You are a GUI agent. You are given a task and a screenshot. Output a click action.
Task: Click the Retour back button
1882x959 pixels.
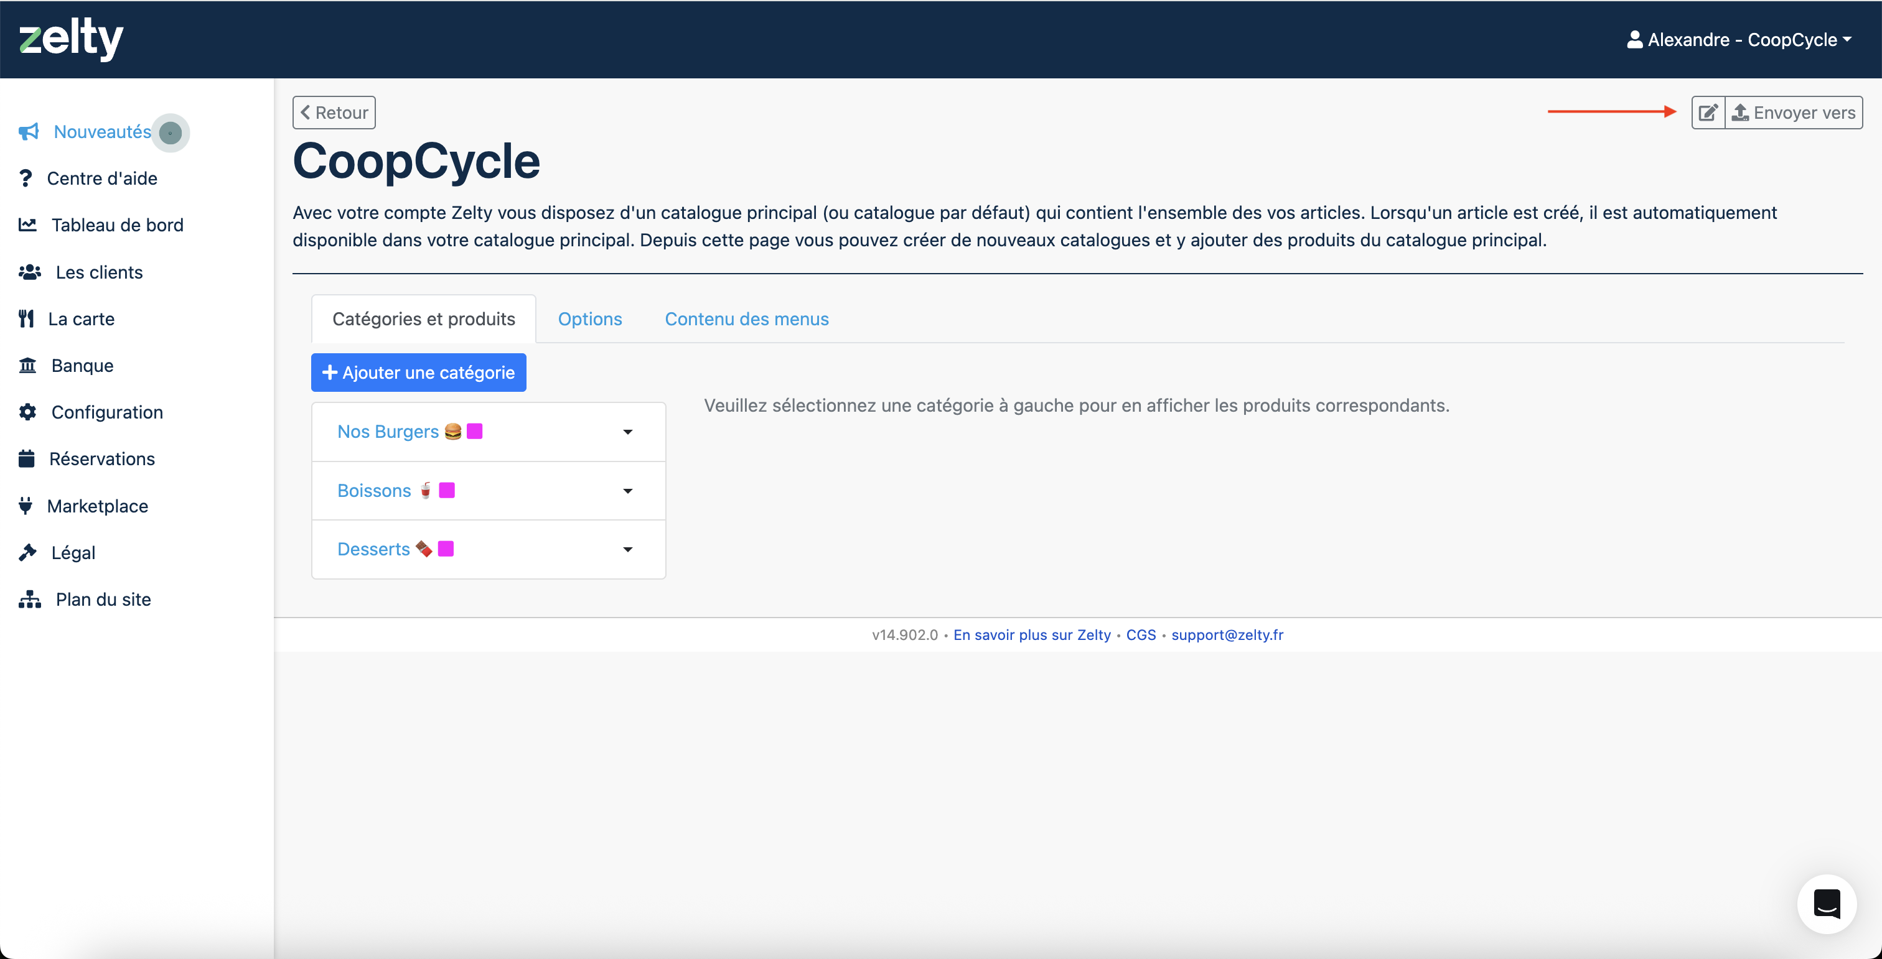[334, 113]
